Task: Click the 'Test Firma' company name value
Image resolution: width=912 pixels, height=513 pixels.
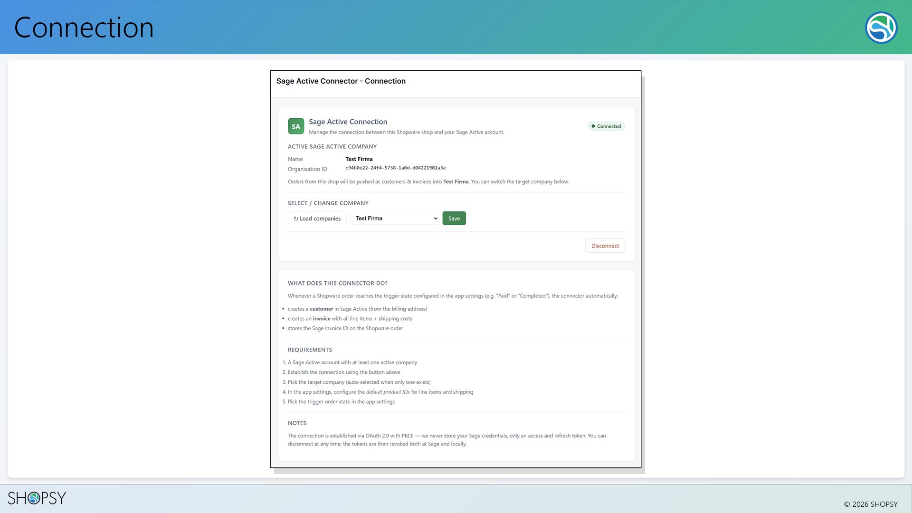Action: pyautogui.click(x=359, y=159)
